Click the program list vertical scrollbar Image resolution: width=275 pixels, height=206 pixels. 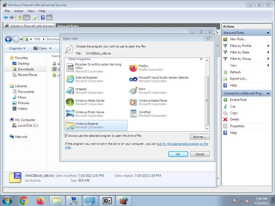pyautogui.click(x=207, y=101)
